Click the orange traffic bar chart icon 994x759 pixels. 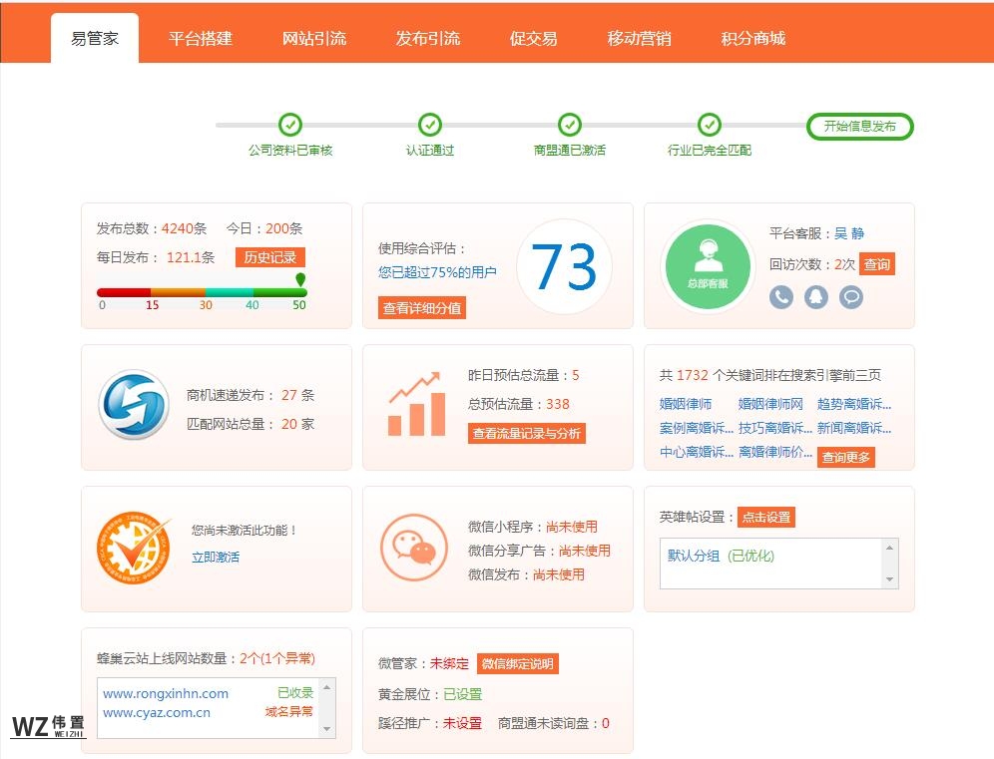coord(420,403)
